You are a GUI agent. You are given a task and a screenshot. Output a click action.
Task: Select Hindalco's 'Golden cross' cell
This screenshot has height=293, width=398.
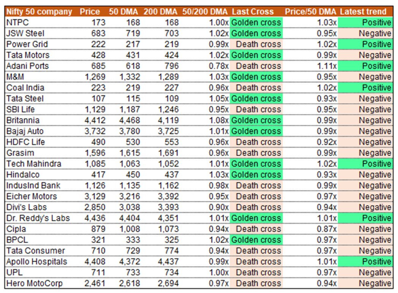coord(256,175)
